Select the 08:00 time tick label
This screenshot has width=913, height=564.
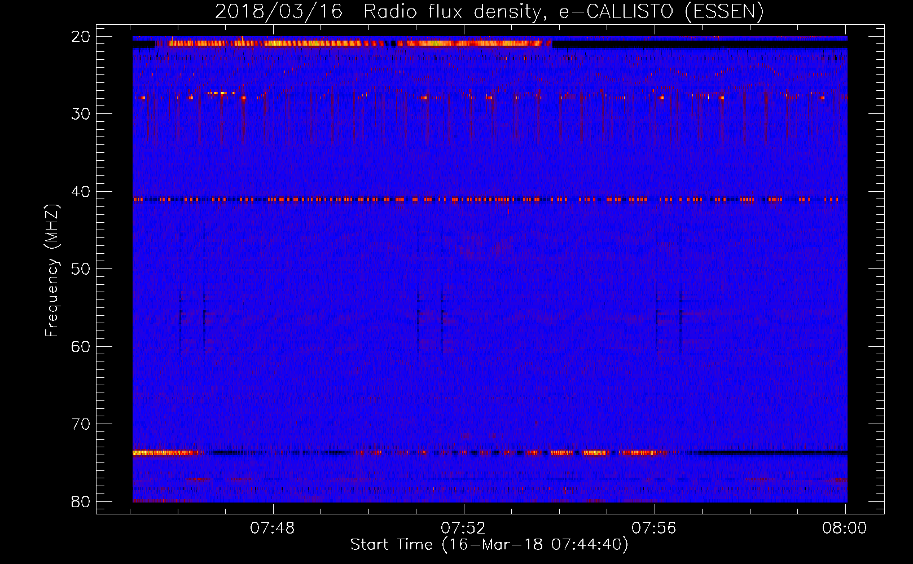845,528
